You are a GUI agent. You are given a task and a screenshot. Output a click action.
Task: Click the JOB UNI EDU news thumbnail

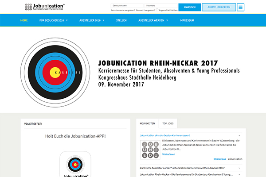[x=150, y=150]
